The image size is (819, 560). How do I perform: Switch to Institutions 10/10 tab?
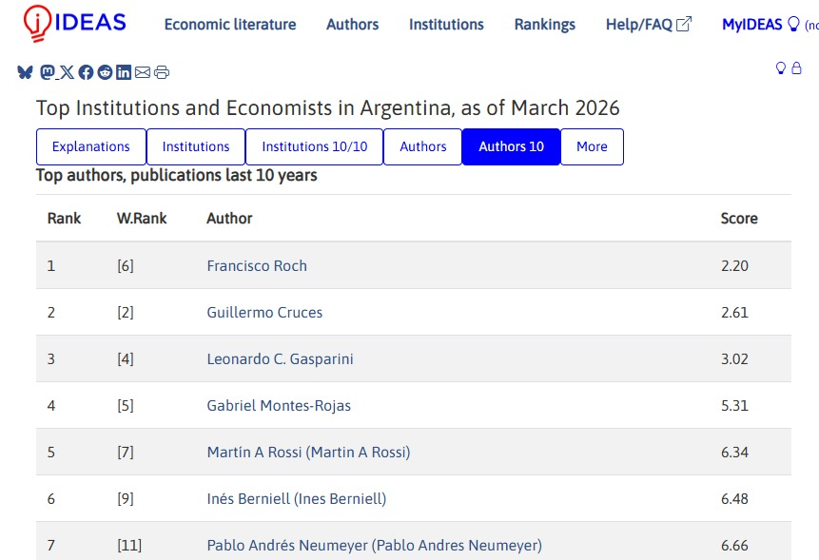pyautogui.click(x=315, y=146)
